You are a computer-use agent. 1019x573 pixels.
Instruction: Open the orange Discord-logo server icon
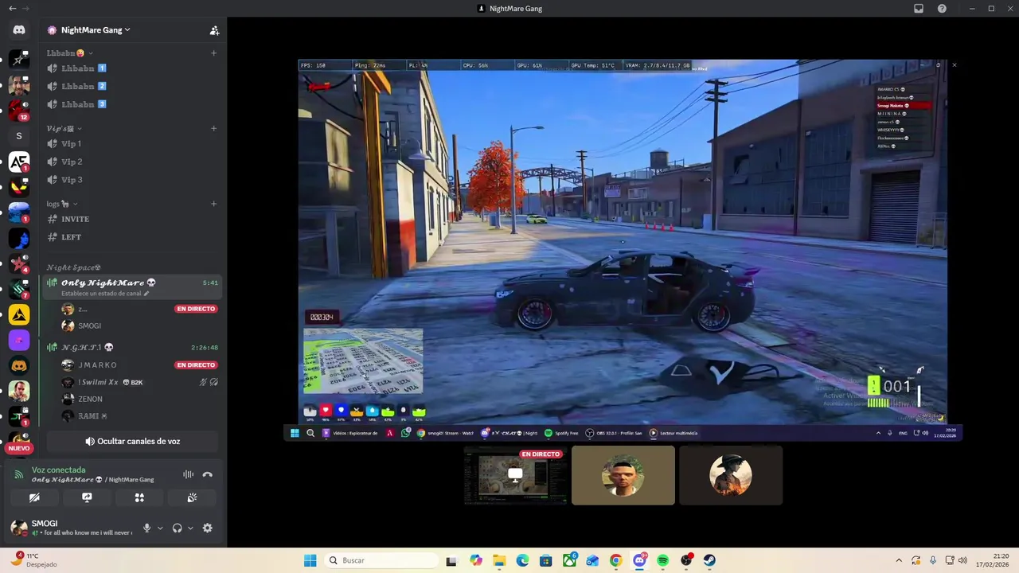[x=19, y=365]
